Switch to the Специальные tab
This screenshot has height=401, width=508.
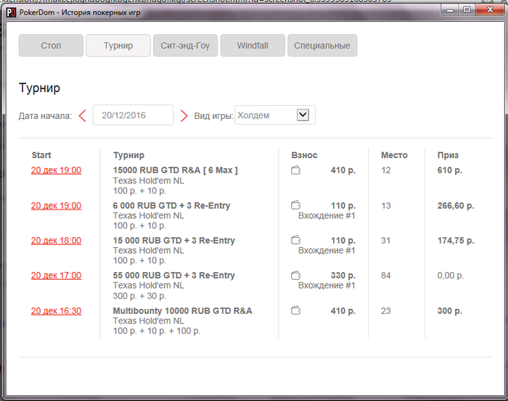322,46
